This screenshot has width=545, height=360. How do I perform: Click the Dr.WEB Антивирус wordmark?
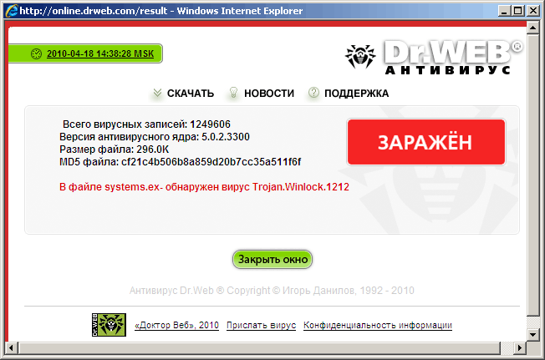[453, 58]
